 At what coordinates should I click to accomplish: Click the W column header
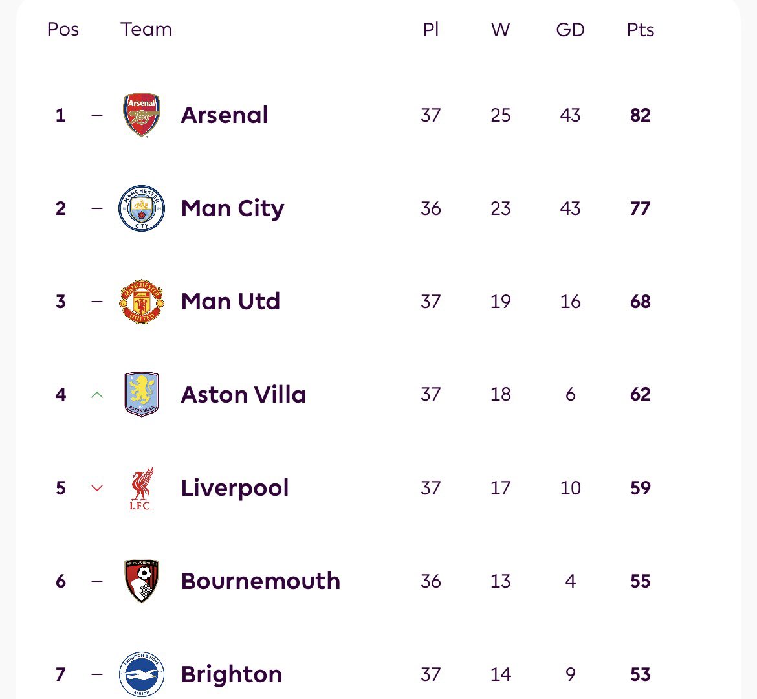(501, 30)
